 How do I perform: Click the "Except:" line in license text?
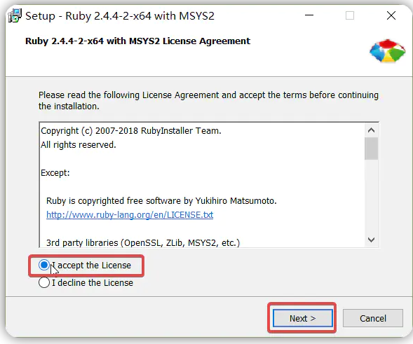point(55,172)
